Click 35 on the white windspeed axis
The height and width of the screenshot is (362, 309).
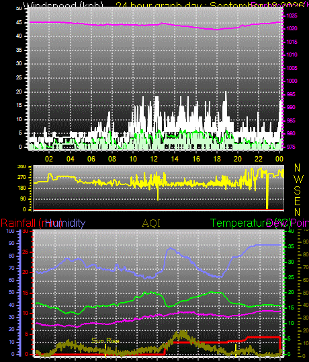click(19, 50)
